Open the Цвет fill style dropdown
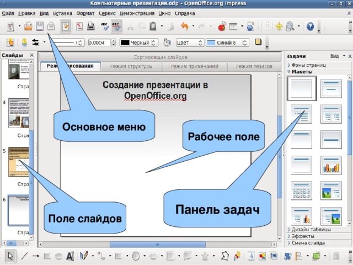This screenshot has height=265, width=353. [x=190, y=43]
